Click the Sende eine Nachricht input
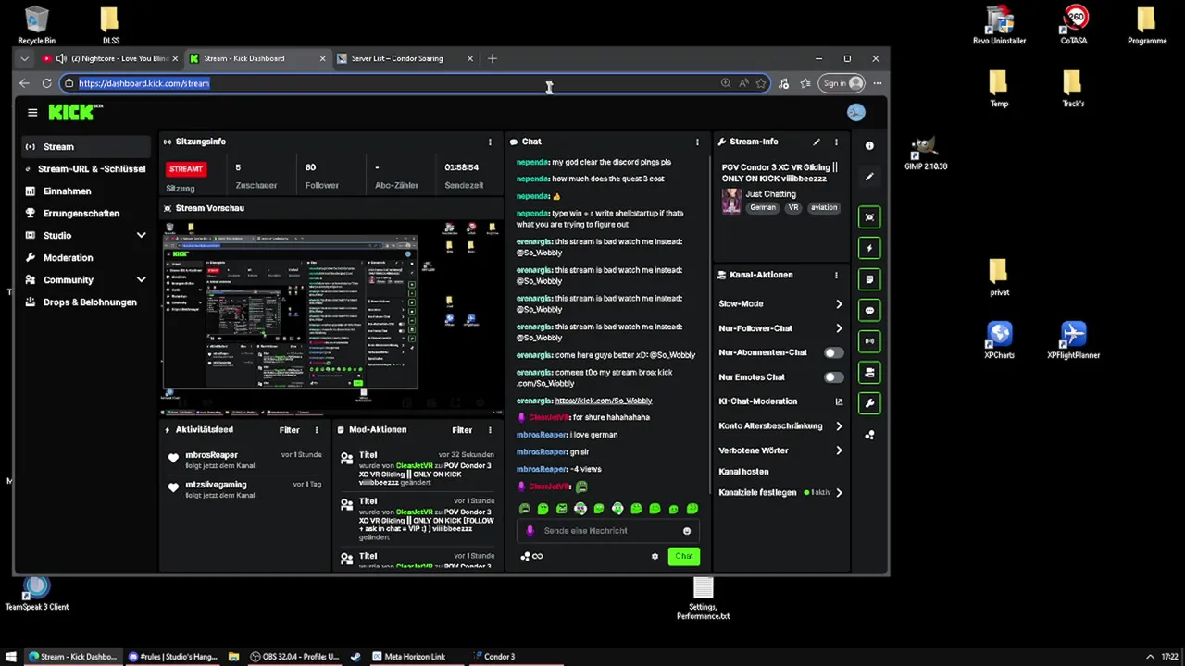The width and height of the screenshot is (1185, 666). point(606,531)
